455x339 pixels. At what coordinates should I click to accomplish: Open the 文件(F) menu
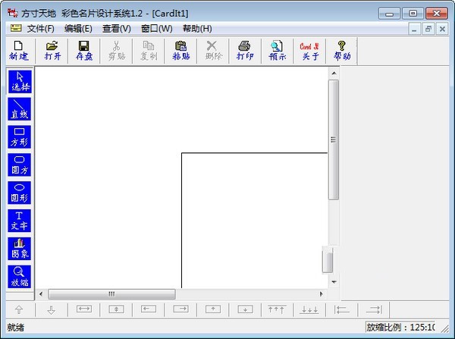point(41,29)
